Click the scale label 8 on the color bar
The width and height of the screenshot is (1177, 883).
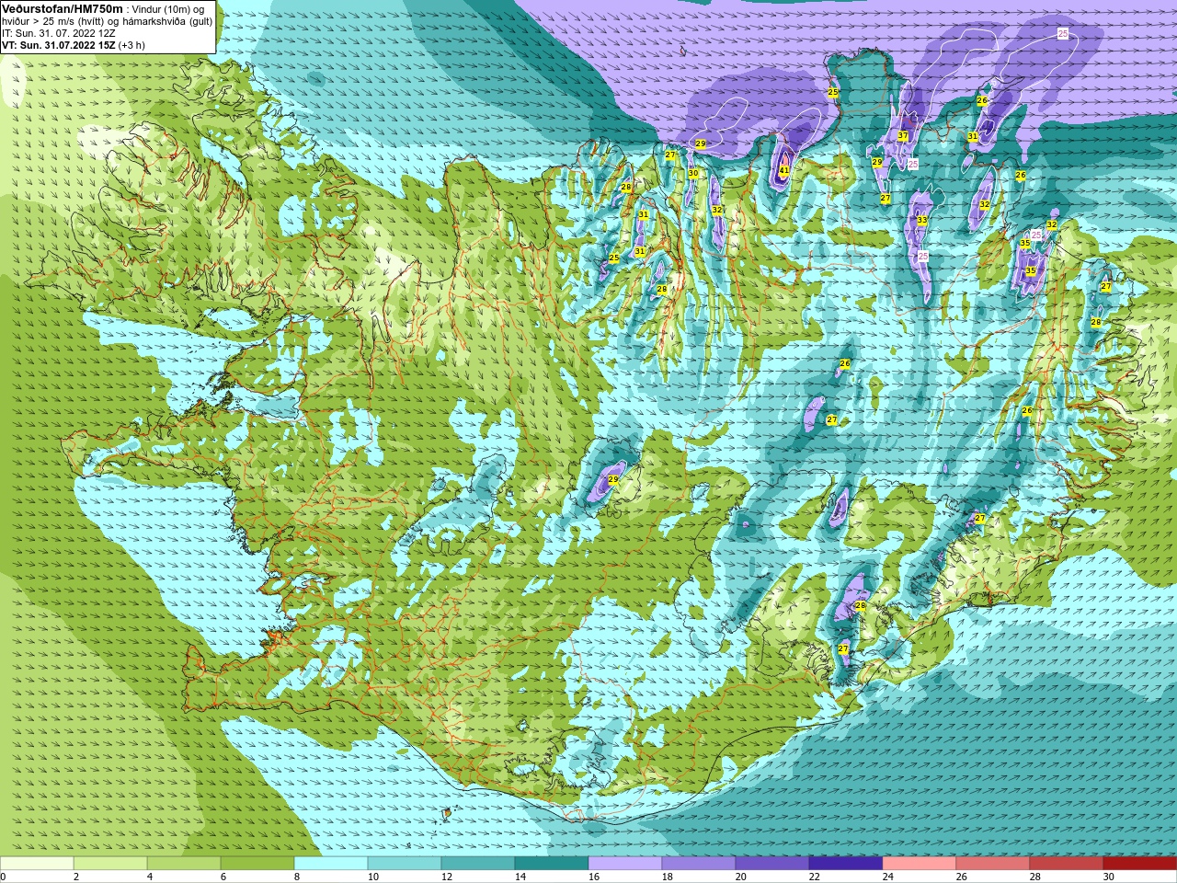coord(298,877)
